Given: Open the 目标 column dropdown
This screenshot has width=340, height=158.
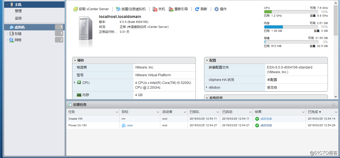Looking at the screenshot, I should coord(157,112).
